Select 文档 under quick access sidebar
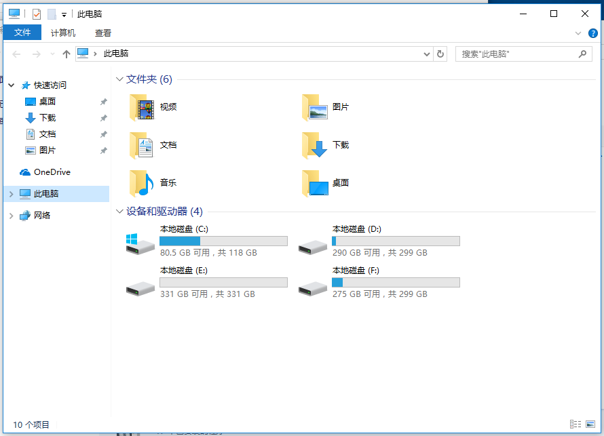604x436 pixels. pos(41,134)
